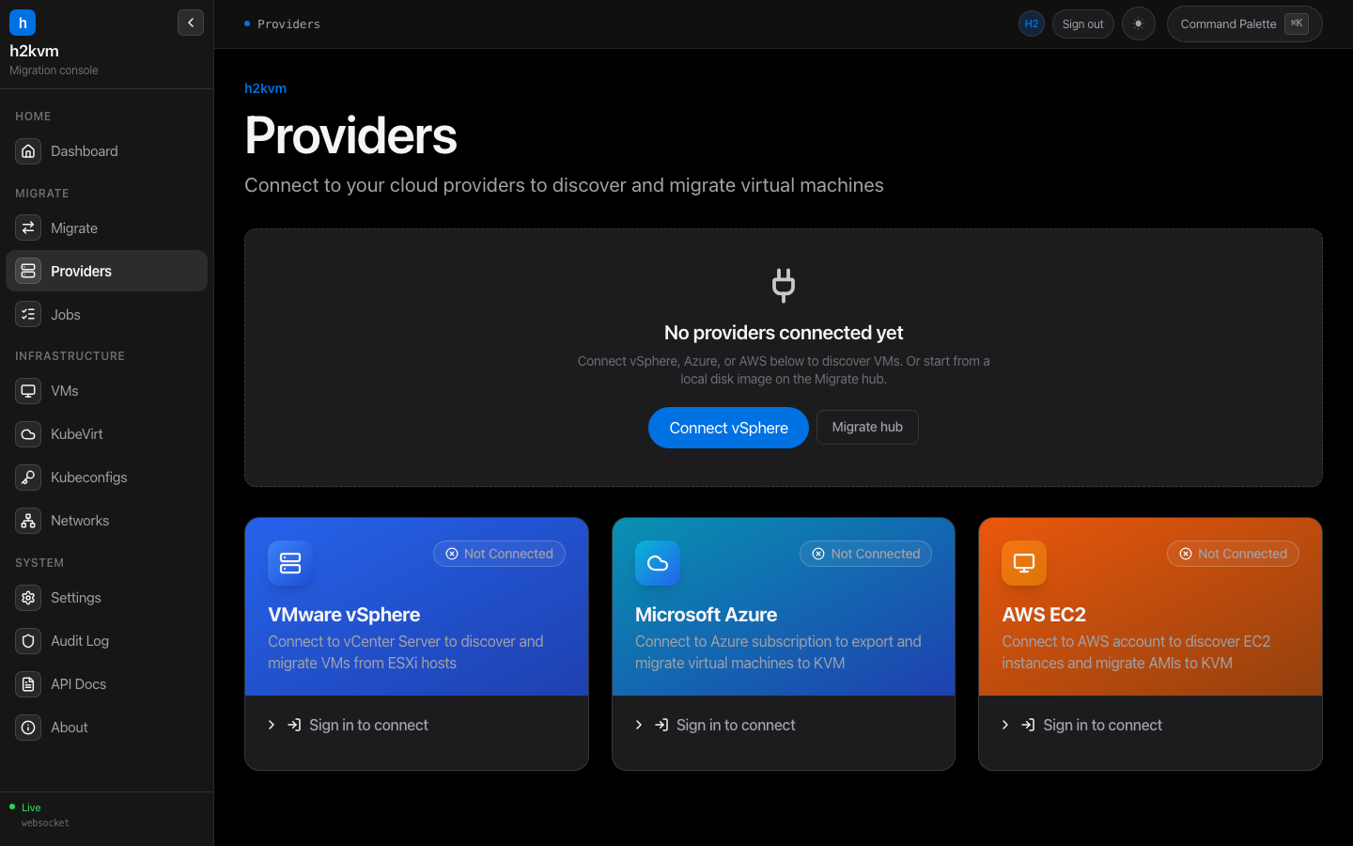Collapse the sidebar with the chevron button
This screenshot has width=1353, height=846.
(191, 23)
